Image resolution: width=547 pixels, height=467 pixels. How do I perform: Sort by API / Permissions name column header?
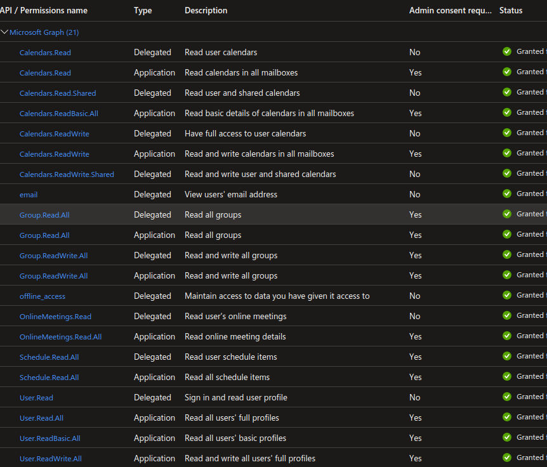coord(44,10)
